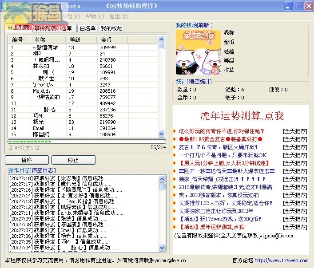Screen dimensions: 314x268
Task: Open ad link 一个打几个不是问题
Action: click(223, 155)
